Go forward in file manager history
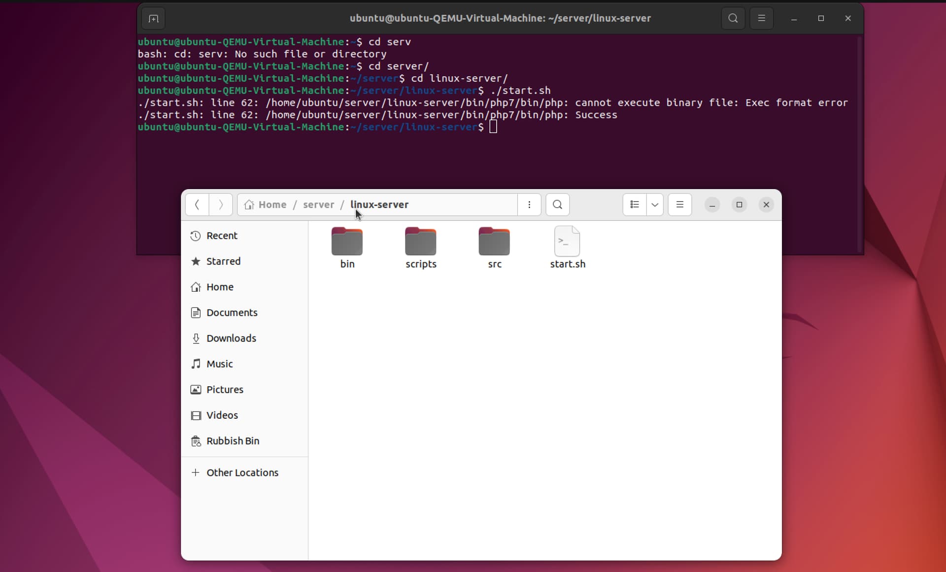The image size is (946, 572). pyautogui.click(x=221, y=204)
